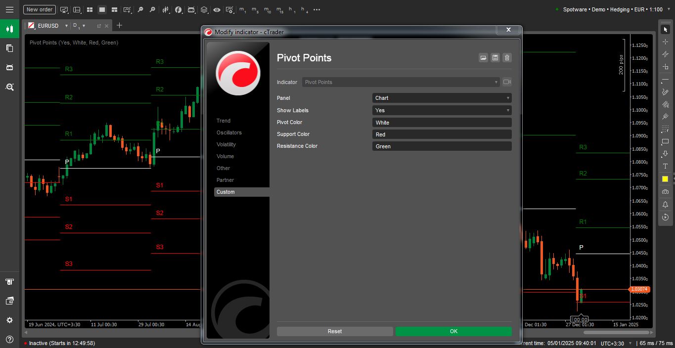Confirm settings with the OK button
675x348 pixels.
(x=453, y=331)
